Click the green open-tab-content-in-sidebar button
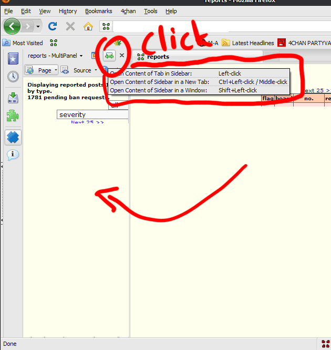 (109, 55)
